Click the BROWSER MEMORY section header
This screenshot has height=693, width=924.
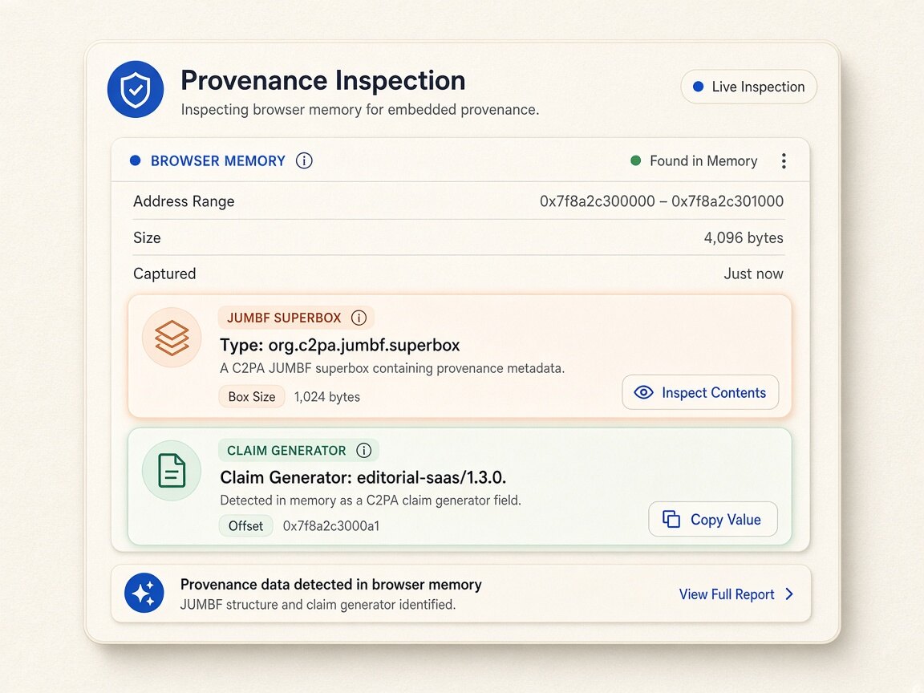pyautogui.click(x=218, y=161)
